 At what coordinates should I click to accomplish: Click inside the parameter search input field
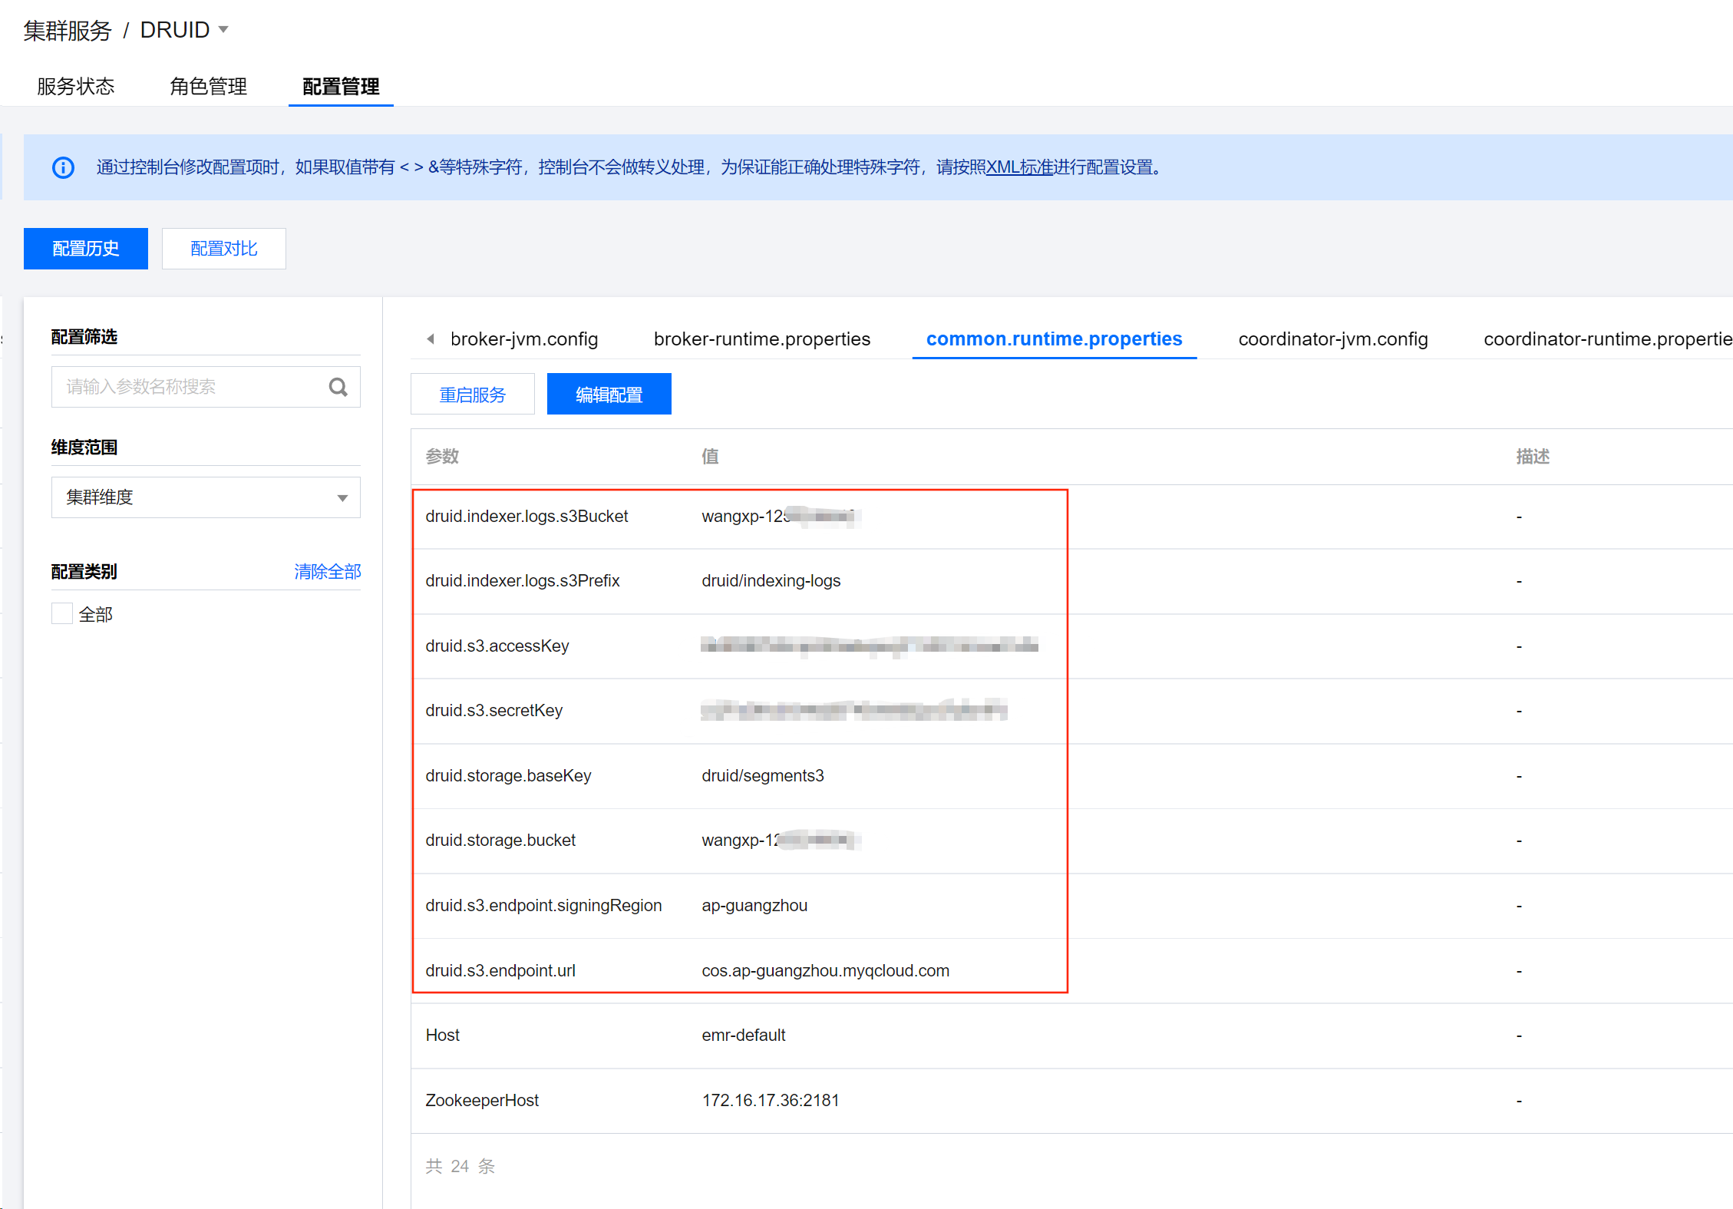[184, 386]
